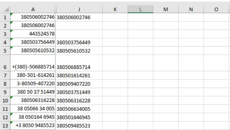Select cell A13 with +3 8050 9485523
This screenshot has height=130, width=230.
pyautogui.click(x=33, y=126)
